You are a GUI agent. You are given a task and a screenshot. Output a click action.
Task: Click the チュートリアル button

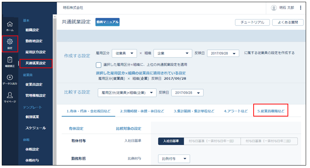pyautogui.click(x=252, y=22)
